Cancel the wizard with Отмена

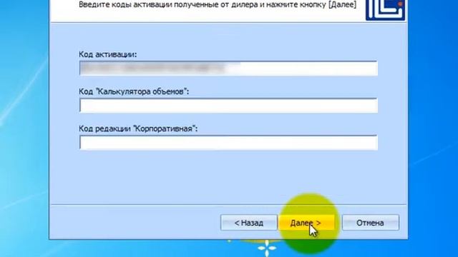370,223
